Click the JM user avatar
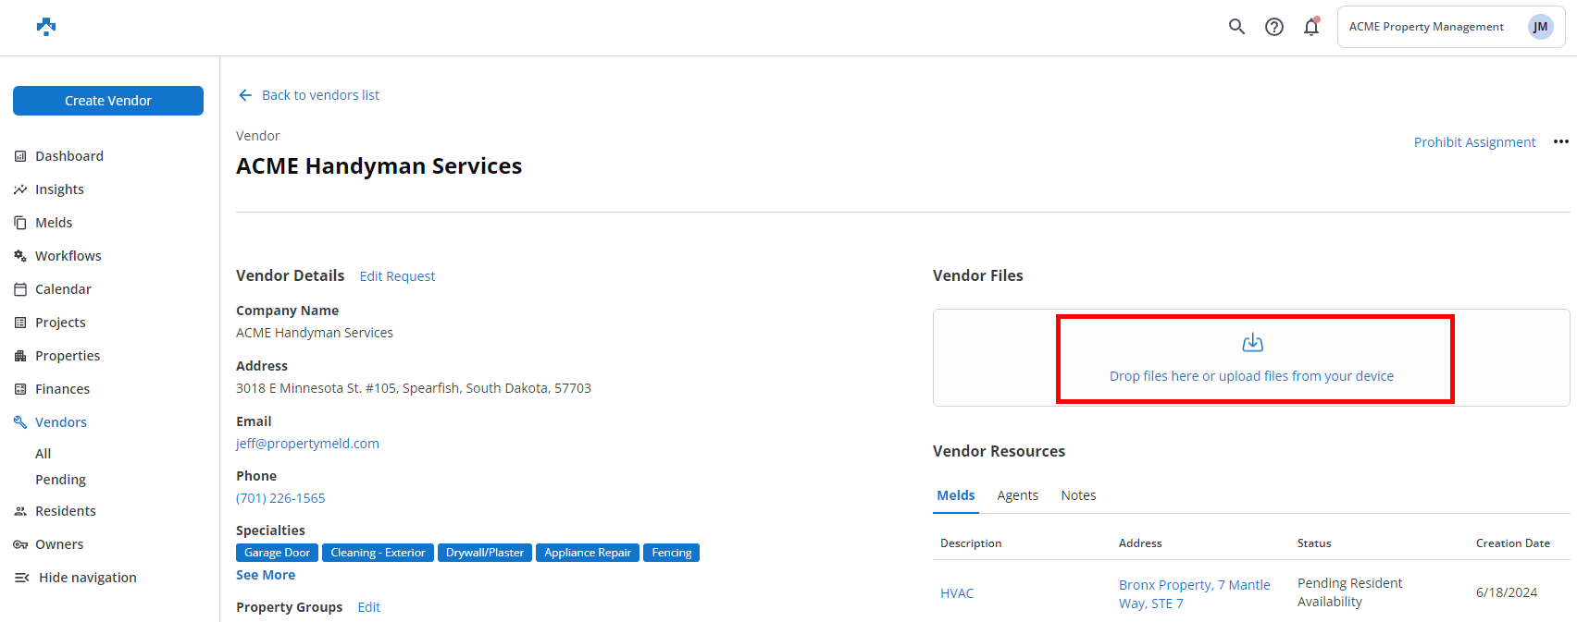Viewport: 1577px width, 622px height. coord(1540,27)
